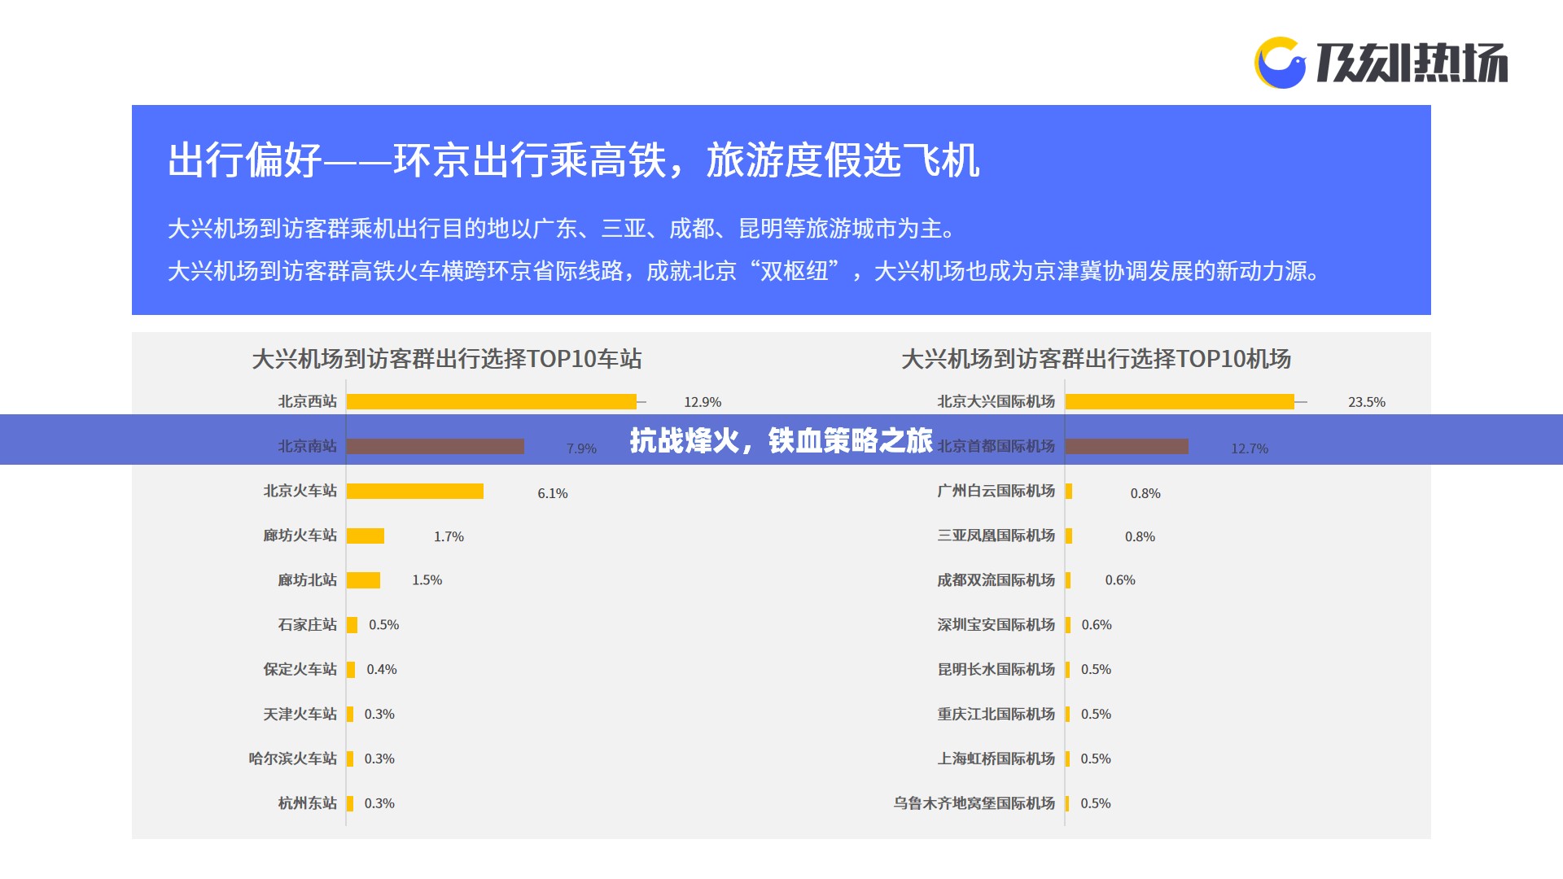Click the bird logo icon at top right
1563x879 pixels.
[1281, 63]
